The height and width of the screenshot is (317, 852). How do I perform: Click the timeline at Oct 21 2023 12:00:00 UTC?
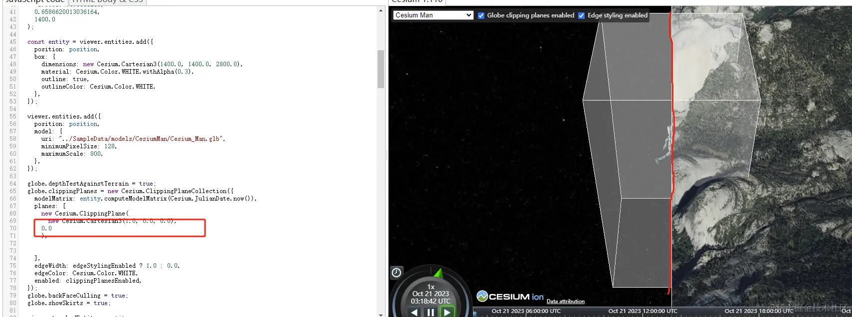click(x=643, y=311)
